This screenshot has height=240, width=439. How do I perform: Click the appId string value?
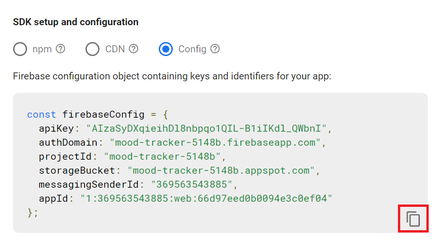pos(206,198)
